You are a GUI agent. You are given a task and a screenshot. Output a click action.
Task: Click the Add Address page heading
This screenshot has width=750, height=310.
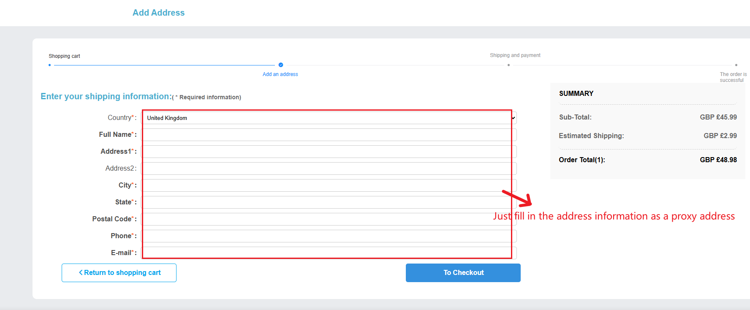[x=158, y=13]
